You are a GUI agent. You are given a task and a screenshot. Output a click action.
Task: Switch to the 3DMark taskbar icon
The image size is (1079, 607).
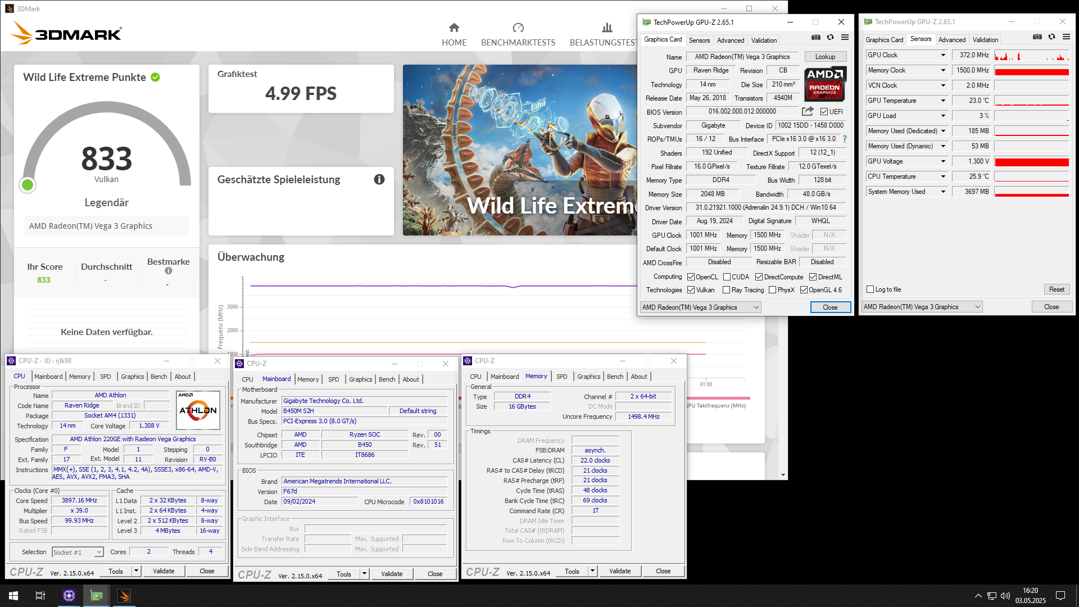click(x=124, y=596)
